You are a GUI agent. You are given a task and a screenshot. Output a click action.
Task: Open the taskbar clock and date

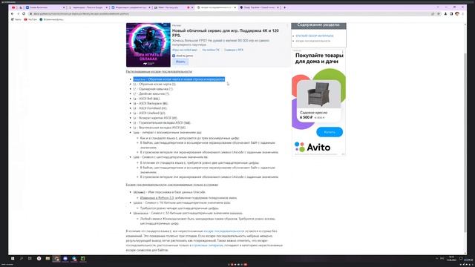[x=451, y=259]
